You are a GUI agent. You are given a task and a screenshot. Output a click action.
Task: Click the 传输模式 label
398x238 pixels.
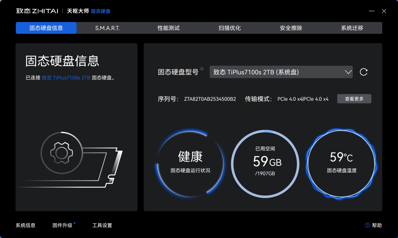click(258, 99)
